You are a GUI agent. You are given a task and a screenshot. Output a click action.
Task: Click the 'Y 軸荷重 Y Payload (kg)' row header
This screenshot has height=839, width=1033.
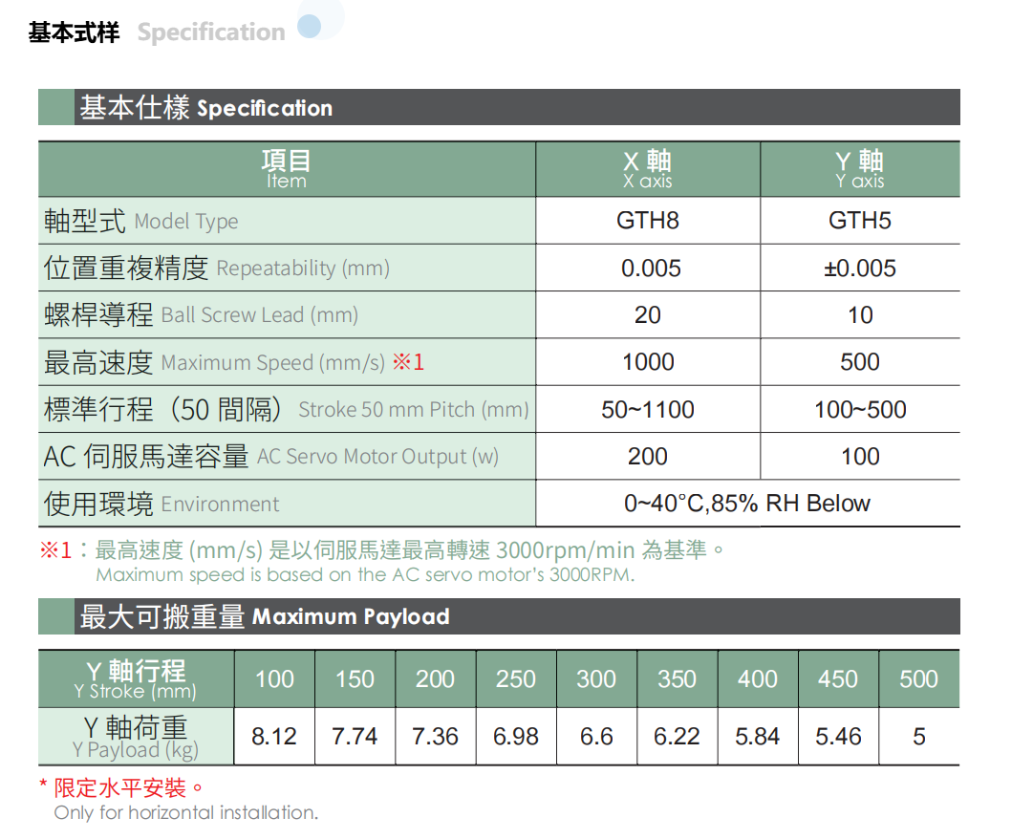(136, 736)
